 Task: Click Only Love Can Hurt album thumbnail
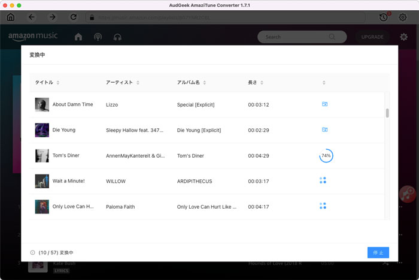[x=42, y=206]
